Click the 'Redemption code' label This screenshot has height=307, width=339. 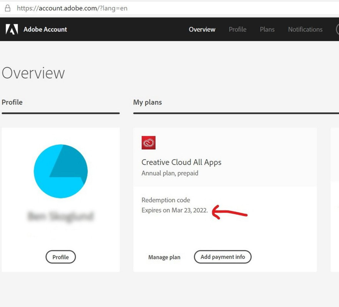click(x=166, y=200)
